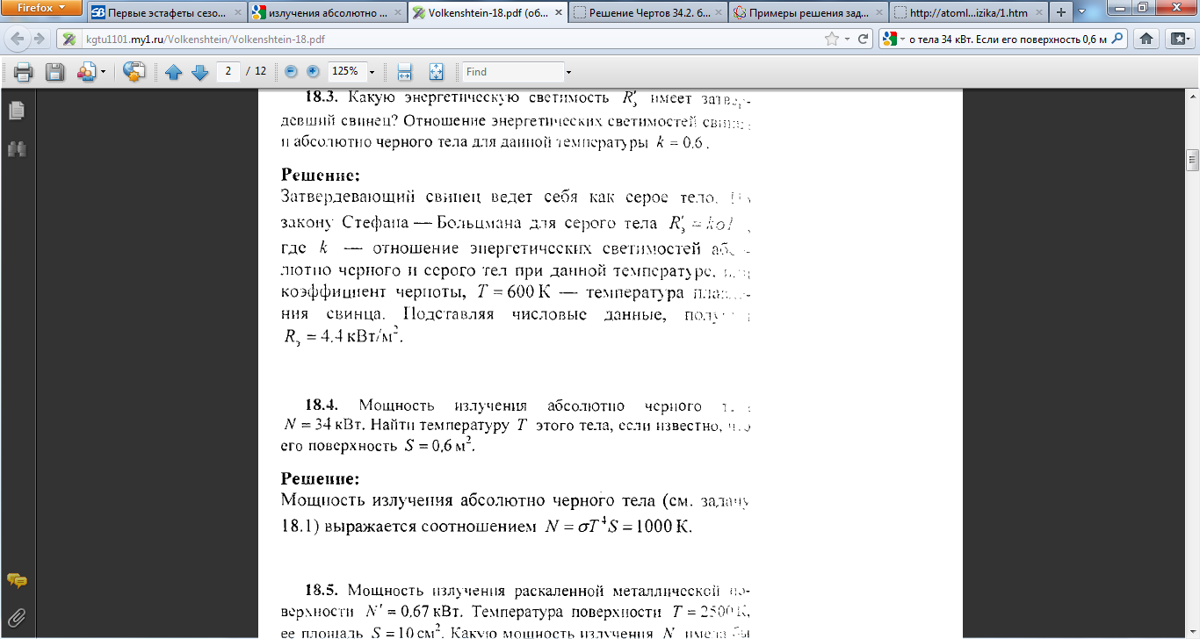The width and height of the screenshot is (1200, 639).
Task: Open the binoculars search panel
Action: click(16, 148)
